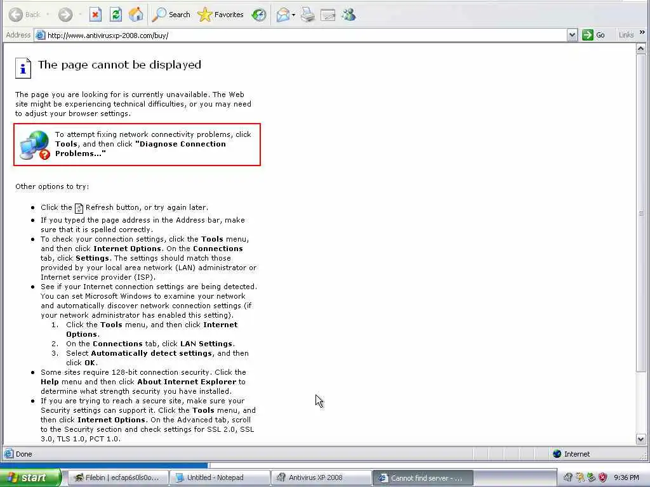Click the 'About Internet Explorer' bold text

[x=187, y=382]
